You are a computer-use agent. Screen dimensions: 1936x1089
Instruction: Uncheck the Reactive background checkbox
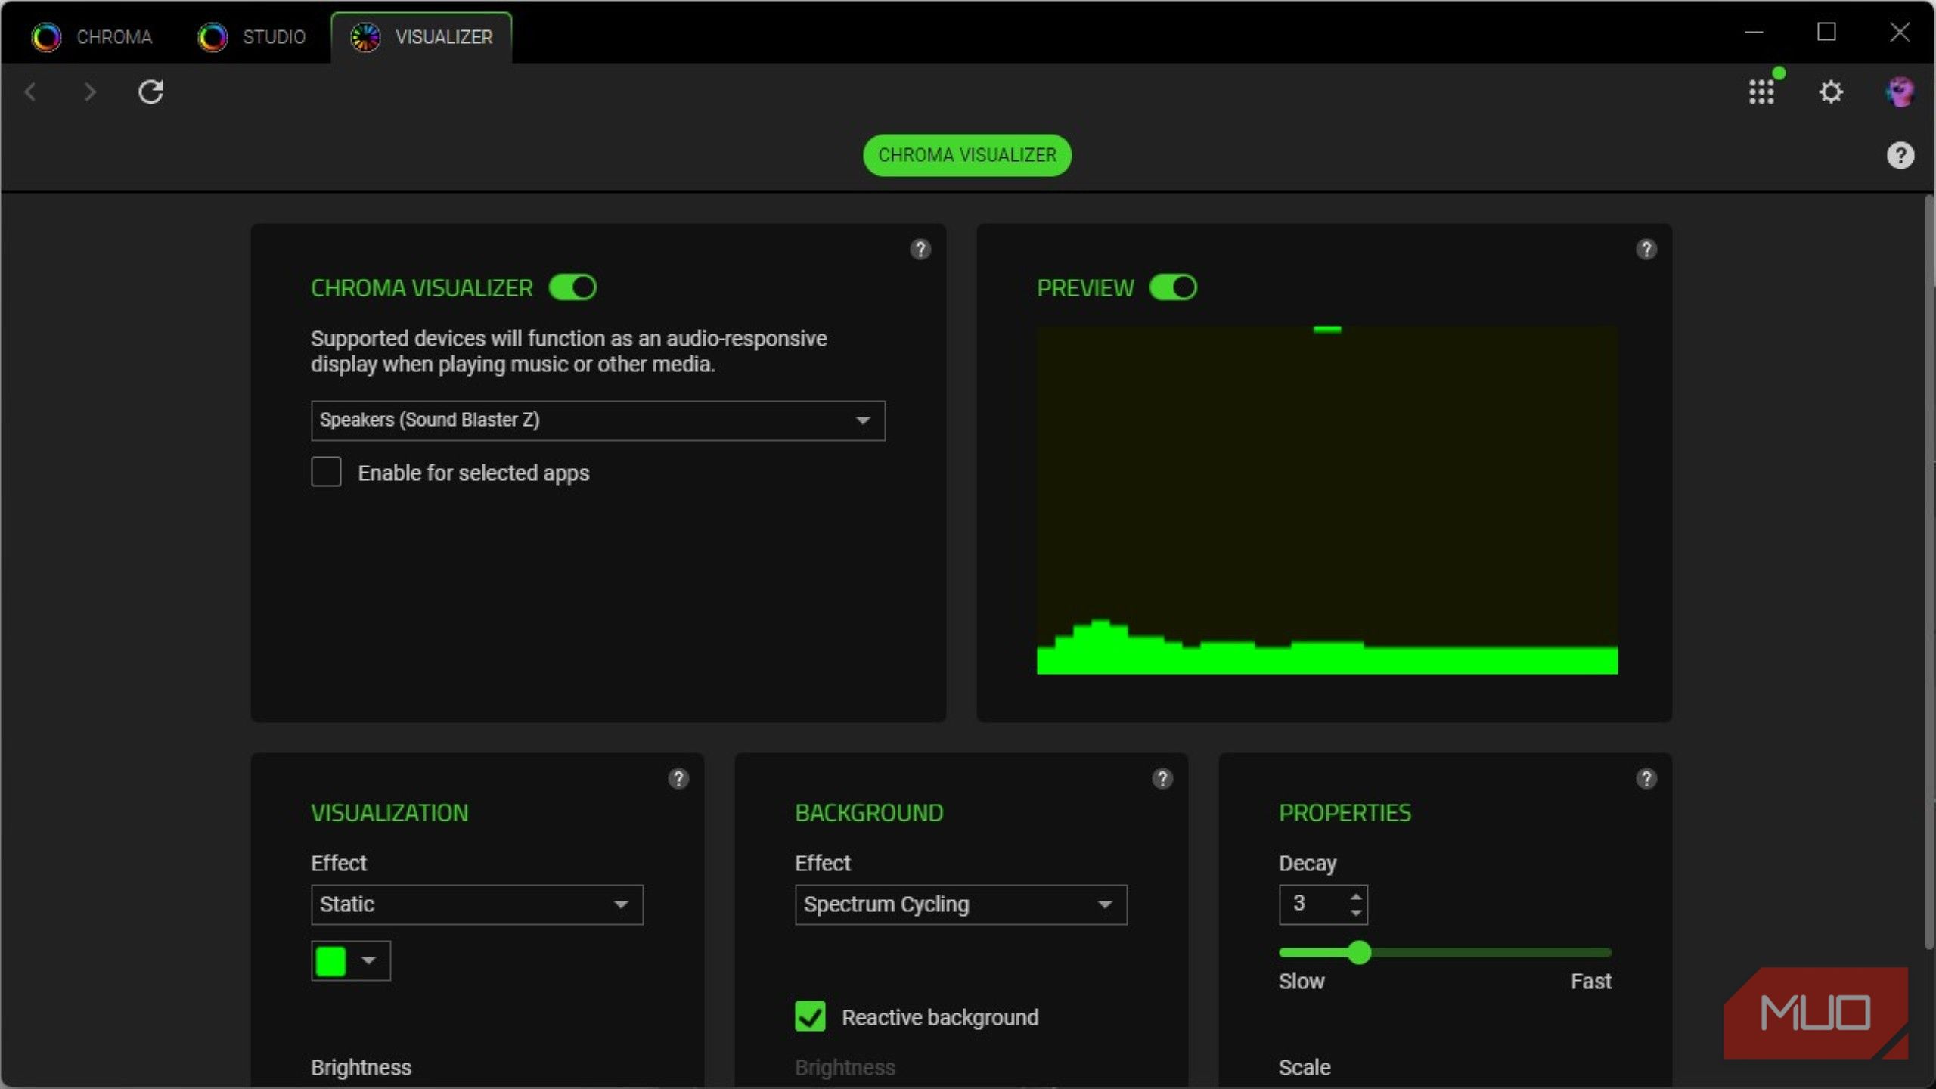point(810,1016)
